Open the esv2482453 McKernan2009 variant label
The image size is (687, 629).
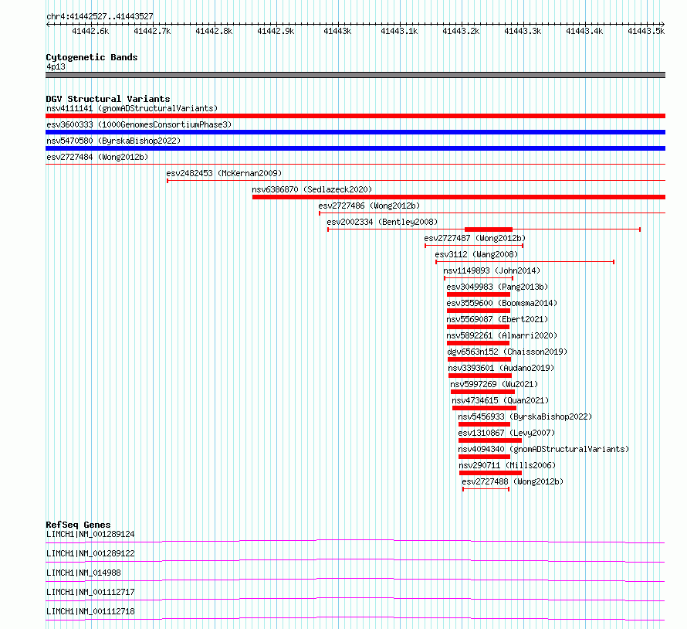tap(224, 173)
